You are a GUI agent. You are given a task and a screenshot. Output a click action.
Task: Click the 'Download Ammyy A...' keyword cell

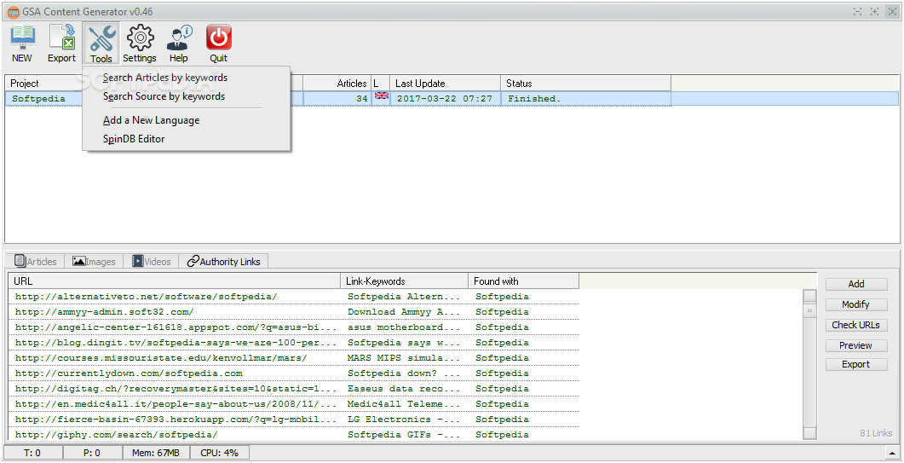click(404, 312)
